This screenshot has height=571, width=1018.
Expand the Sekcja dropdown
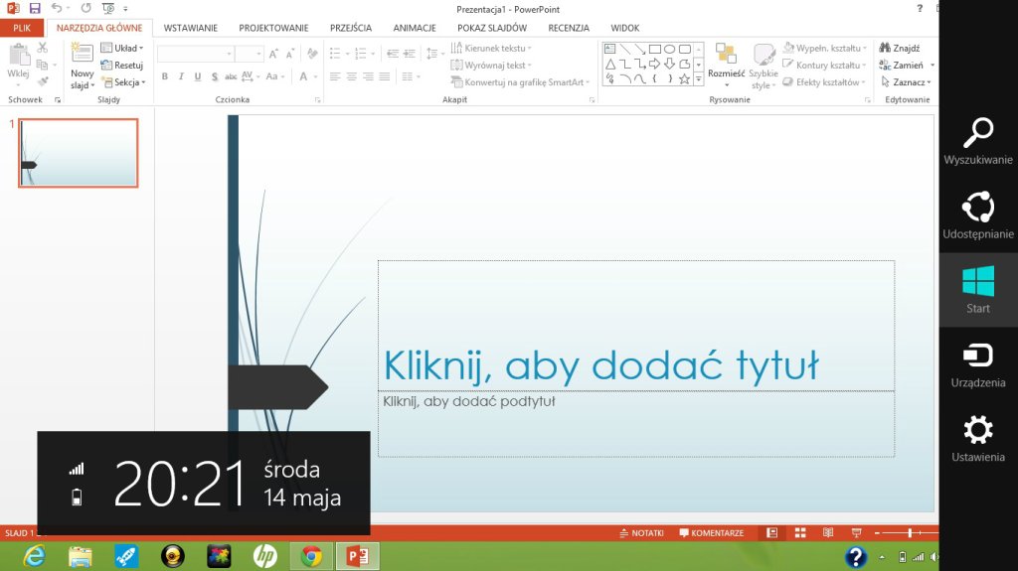click(123, 82)
